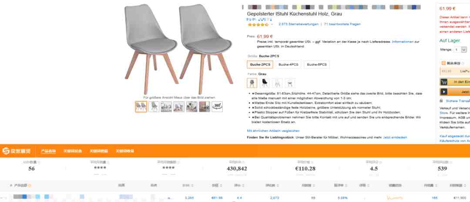
Task: Click the orange inventory icon in buy box
Action: pos(443,63)
